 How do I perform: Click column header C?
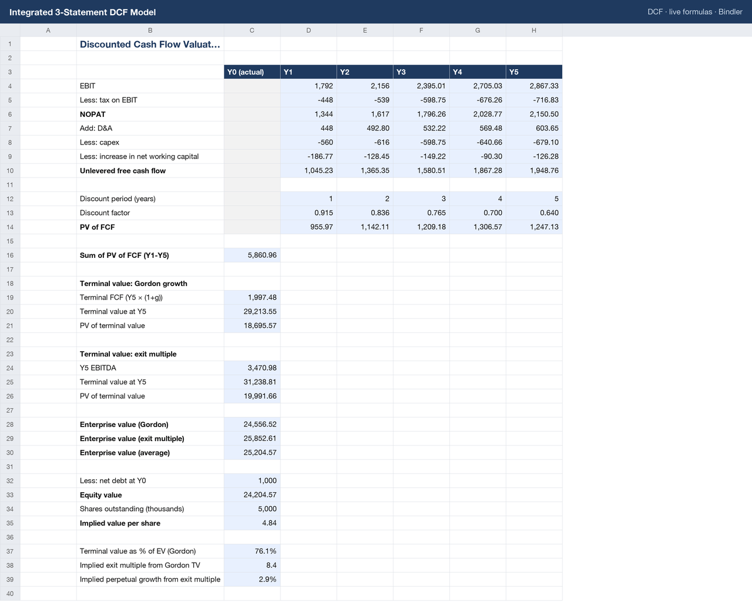coord(252,30)
